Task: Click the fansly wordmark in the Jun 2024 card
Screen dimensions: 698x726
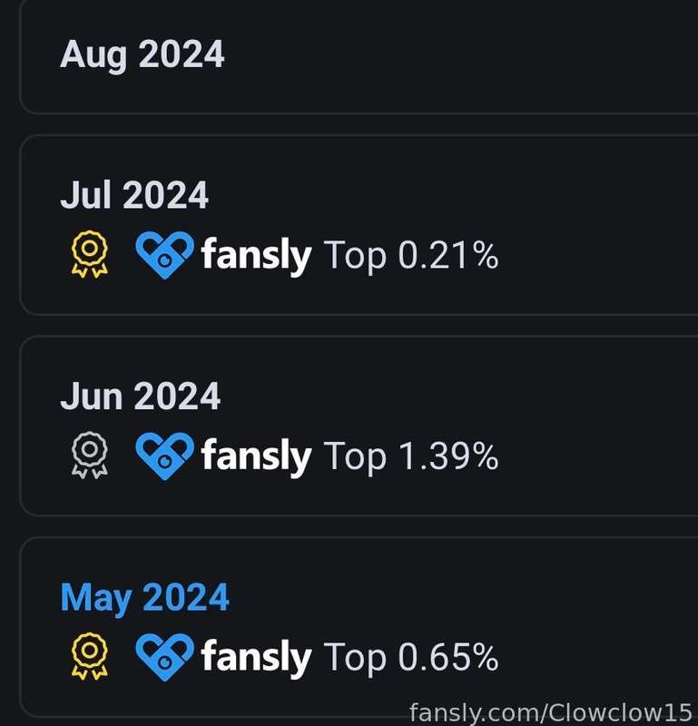Action: 256,456
